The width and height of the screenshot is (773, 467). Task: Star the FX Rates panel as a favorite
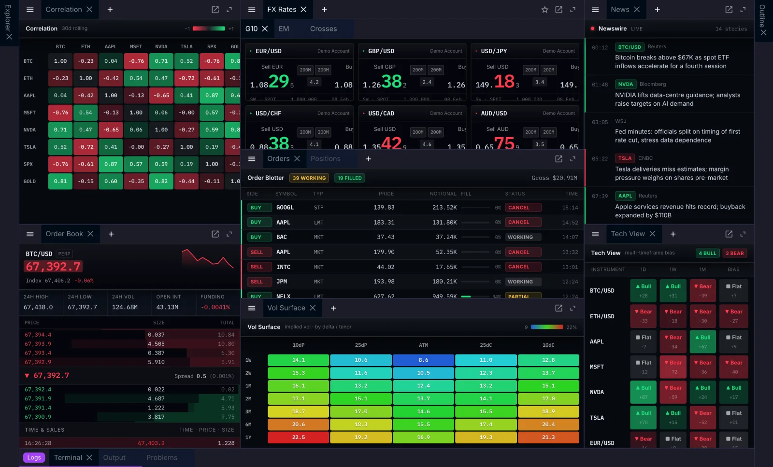point(545,10)
